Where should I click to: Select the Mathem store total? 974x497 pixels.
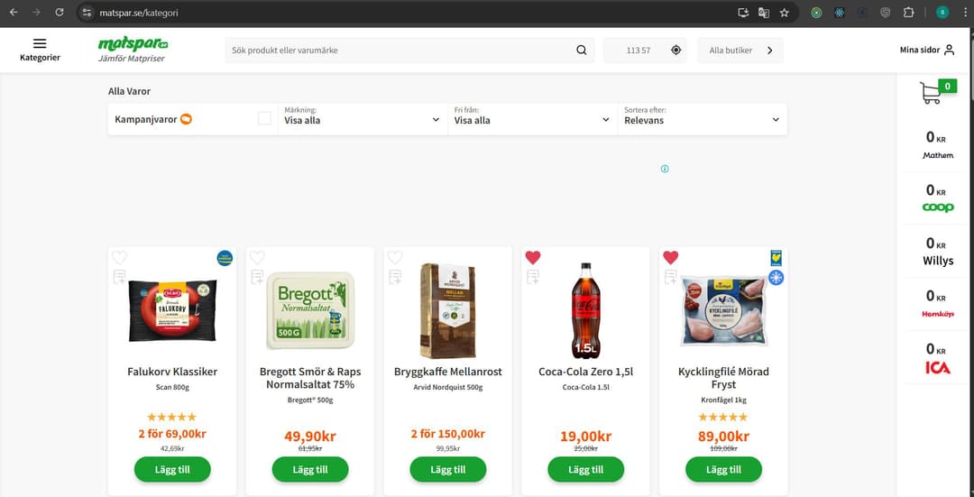[x=938, y=144]
